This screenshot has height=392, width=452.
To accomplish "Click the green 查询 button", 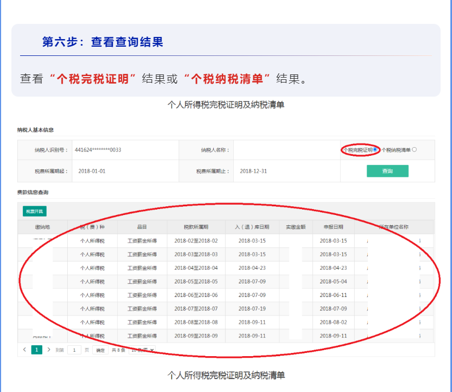I will (387, 171).
